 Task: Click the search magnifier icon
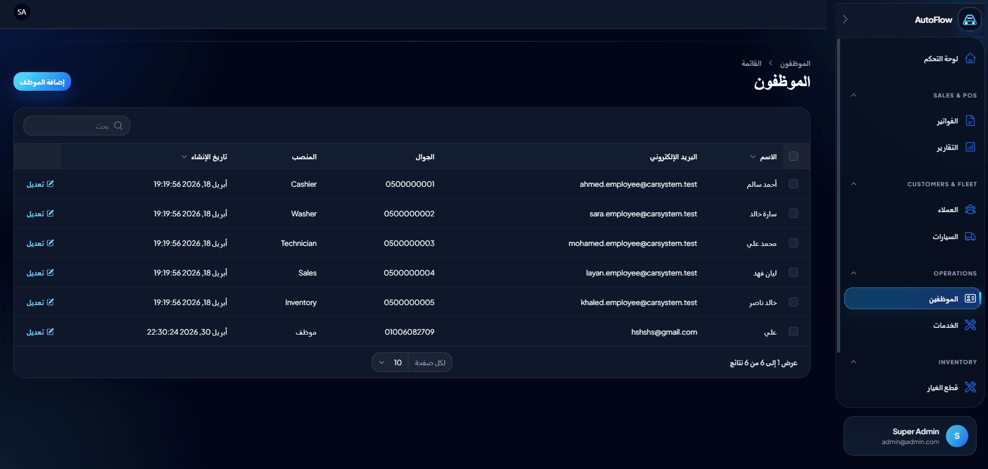click(x=118, y=126)
